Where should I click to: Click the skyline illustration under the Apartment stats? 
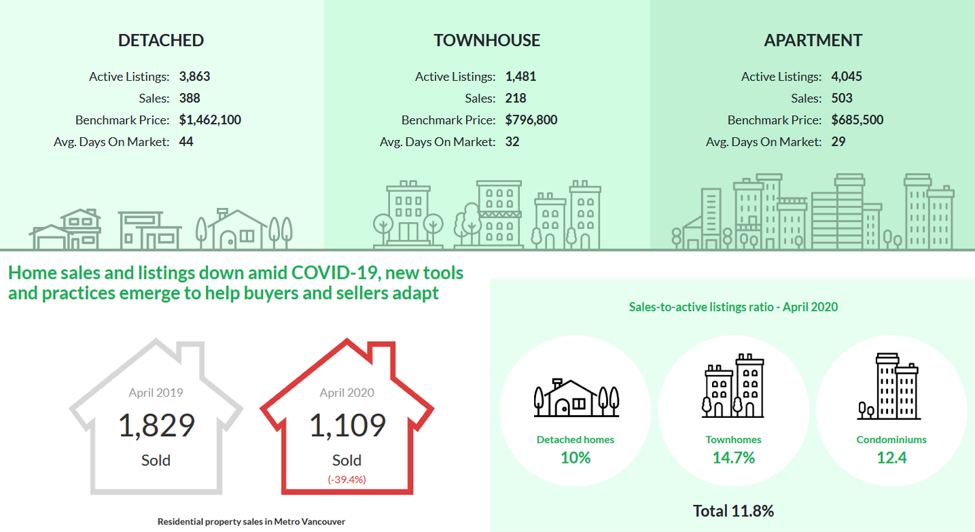coord(813,212)
